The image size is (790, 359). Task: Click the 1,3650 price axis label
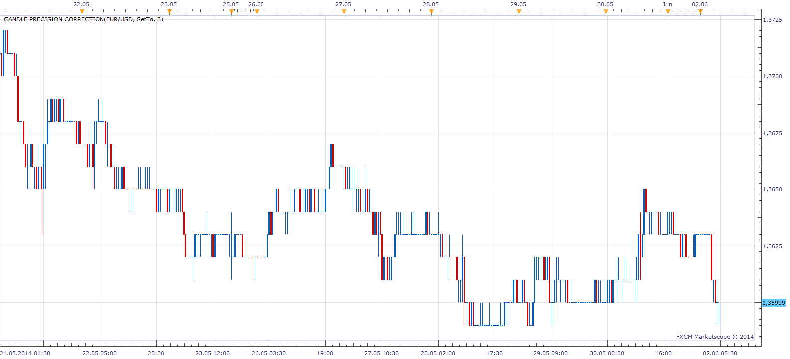(773, 189)
